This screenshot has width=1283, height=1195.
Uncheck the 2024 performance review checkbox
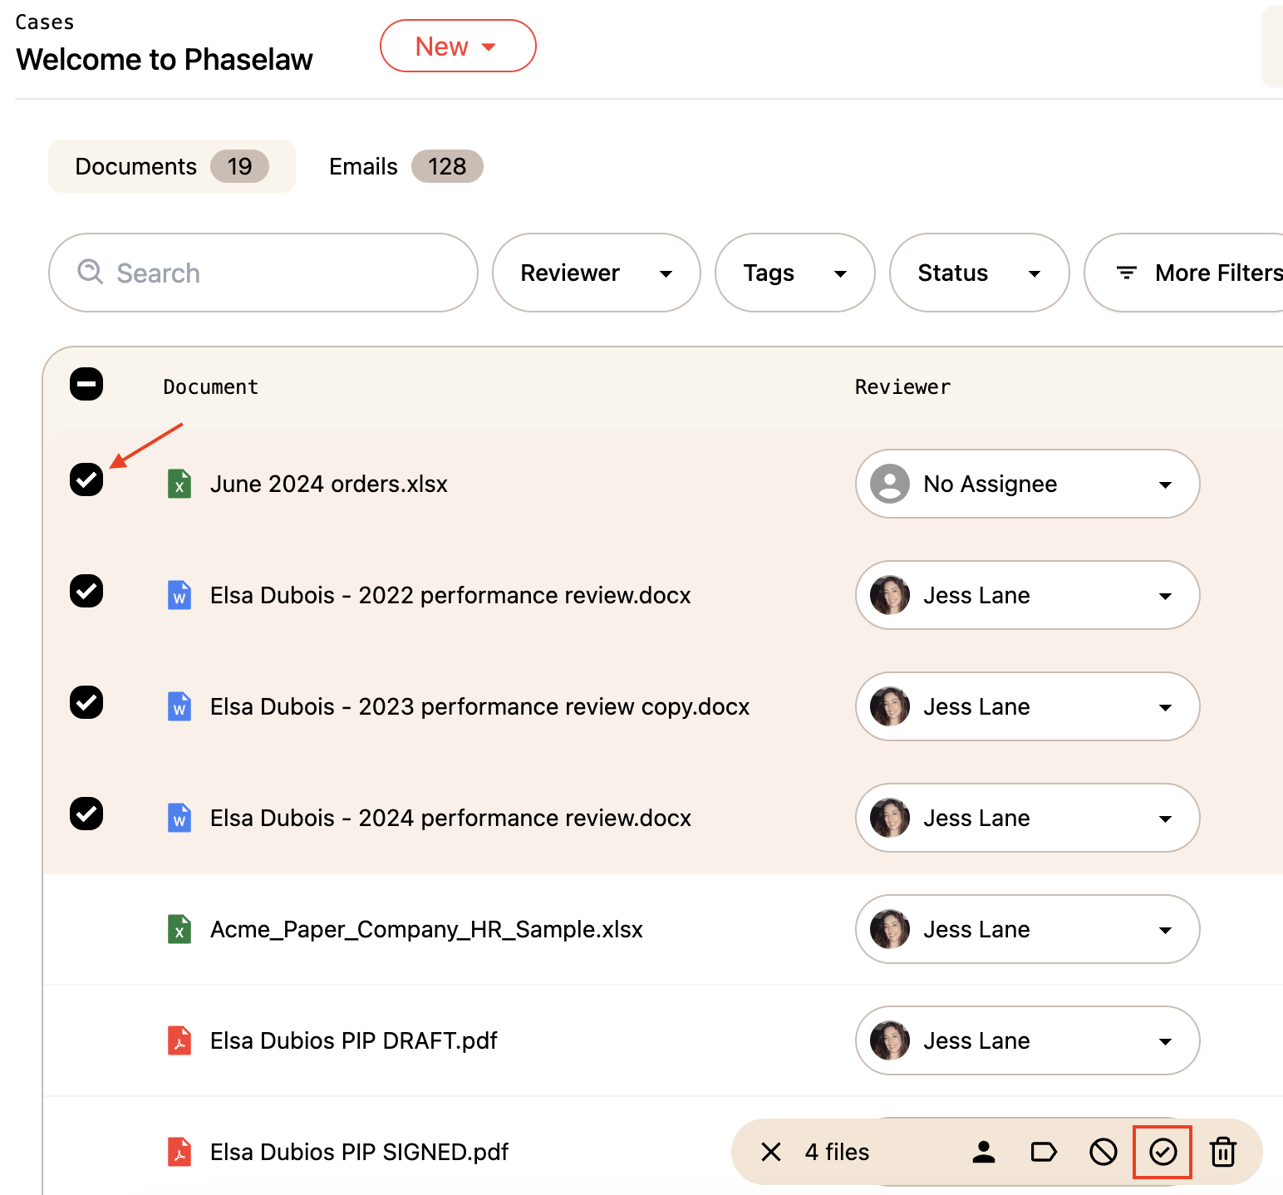point(86,814)
